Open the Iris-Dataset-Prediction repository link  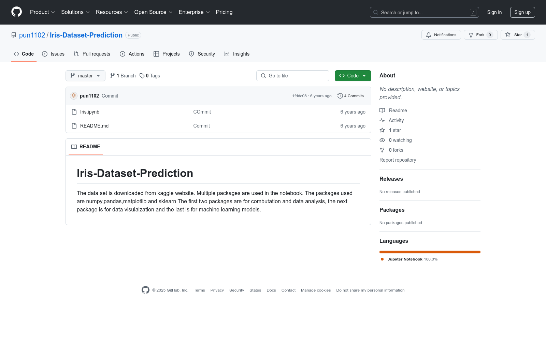(x=86, y=35)
